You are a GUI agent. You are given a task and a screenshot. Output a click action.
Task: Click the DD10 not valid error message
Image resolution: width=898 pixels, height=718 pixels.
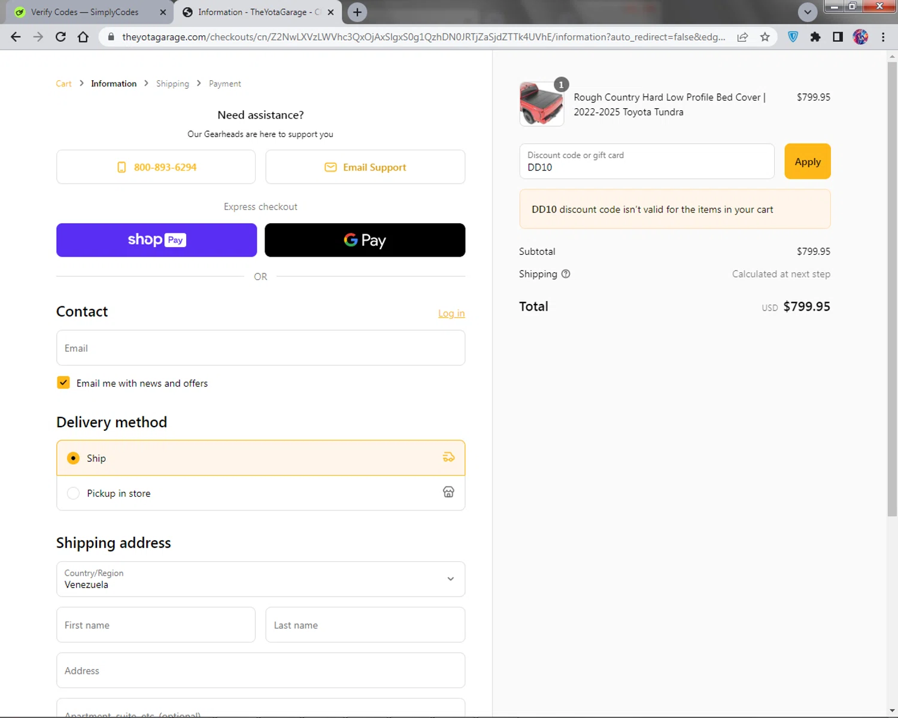click(x=675, y=209)
